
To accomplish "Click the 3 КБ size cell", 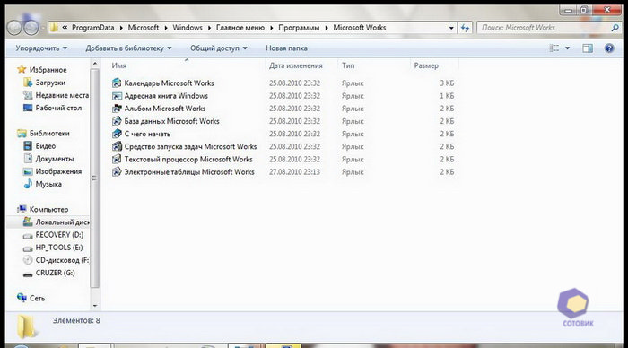I will coord(447,83).
